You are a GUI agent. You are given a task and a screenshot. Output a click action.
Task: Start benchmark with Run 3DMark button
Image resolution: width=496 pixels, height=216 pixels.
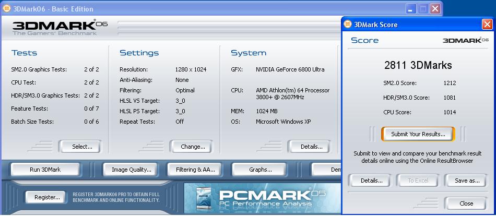45,170
